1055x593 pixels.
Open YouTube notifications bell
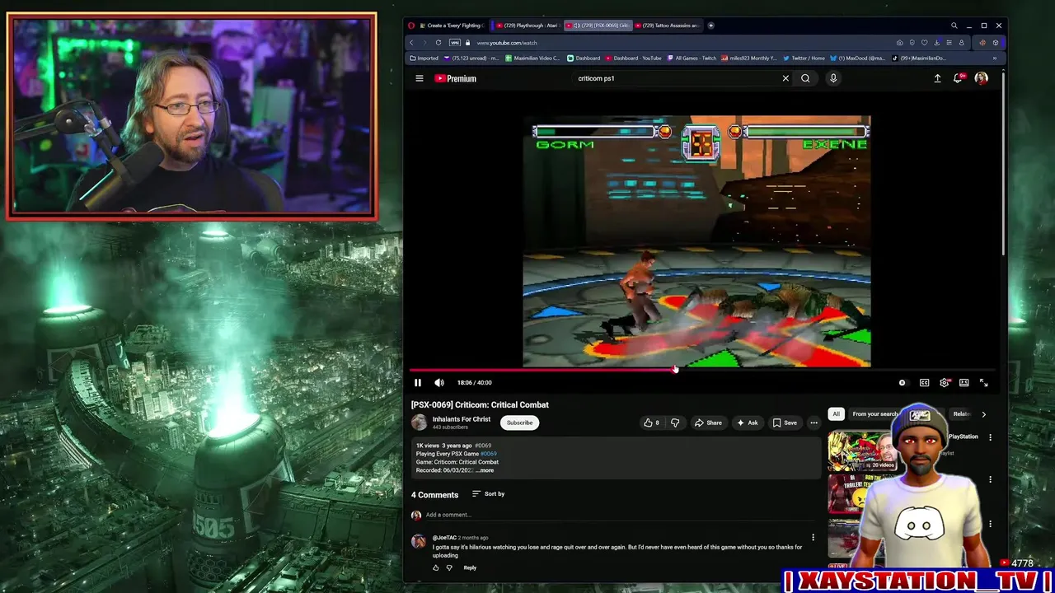point(959,78)
